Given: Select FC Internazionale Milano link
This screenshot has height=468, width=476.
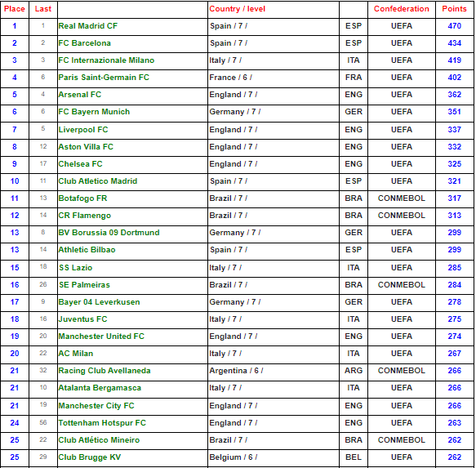Looking at the screenshot, I should 106,60.
